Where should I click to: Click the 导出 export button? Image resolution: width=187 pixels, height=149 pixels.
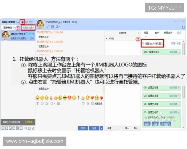tap(136, 128)
